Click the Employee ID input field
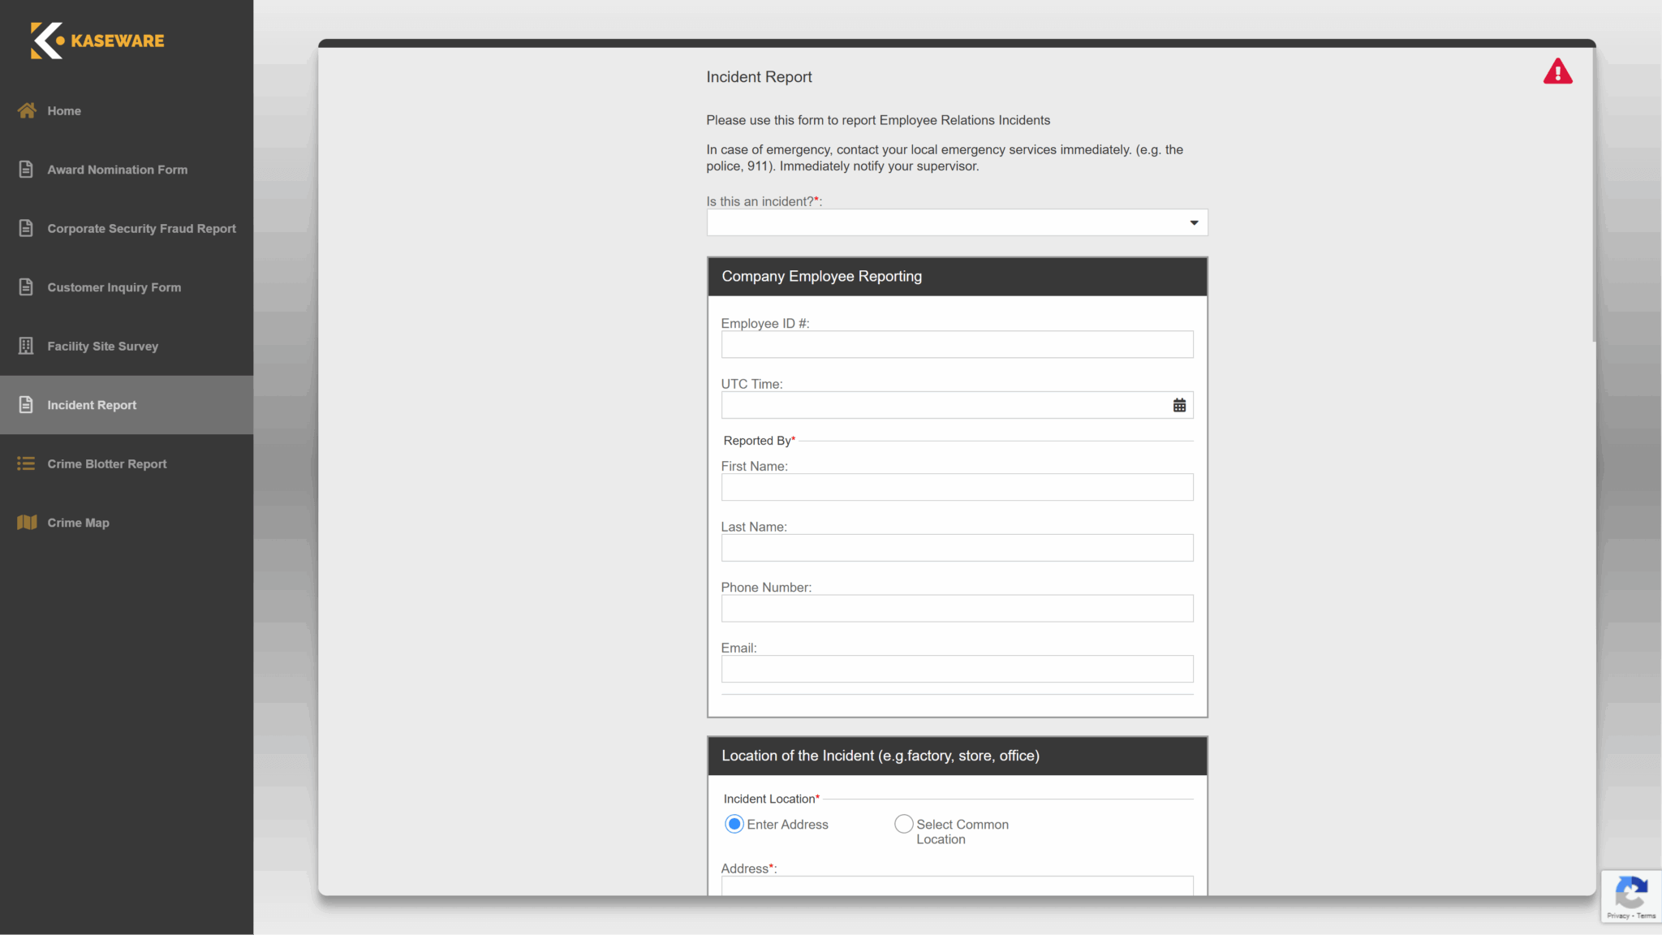Image resolution: width=1662 pixels, height=935 pixels. pos(957,344)
